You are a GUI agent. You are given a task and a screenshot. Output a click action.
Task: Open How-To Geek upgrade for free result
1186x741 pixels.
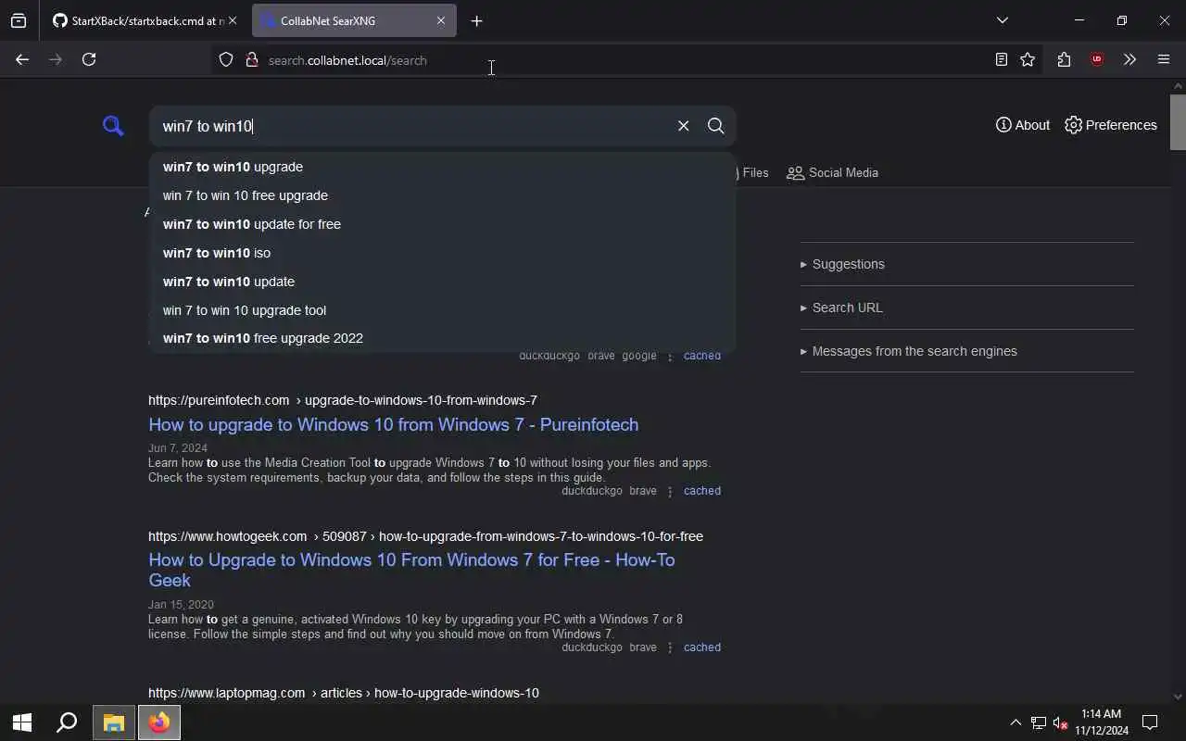[x=411, y=570]
